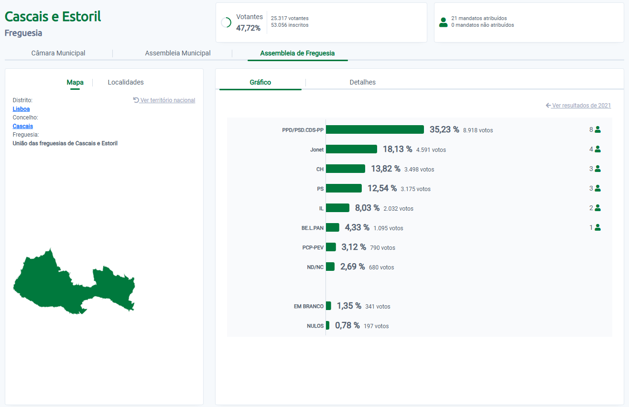The height and width of the screenshot is (407, 629).
Task: Click the mandate person icon in IL row
Action: pos(597,208)
